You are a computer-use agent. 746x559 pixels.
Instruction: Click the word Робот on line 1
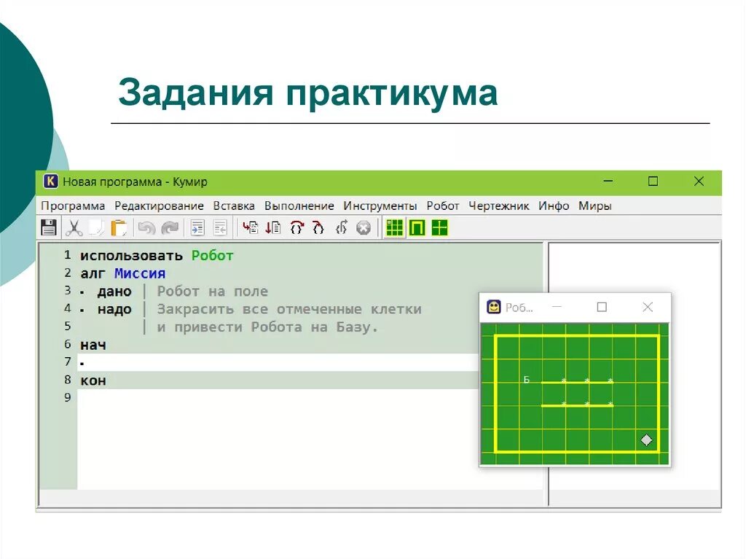212,256
